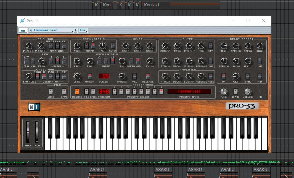This screenshot has height=178, width=294.
Task: Click the Mod wheel
Action: (x=37, y=132)
